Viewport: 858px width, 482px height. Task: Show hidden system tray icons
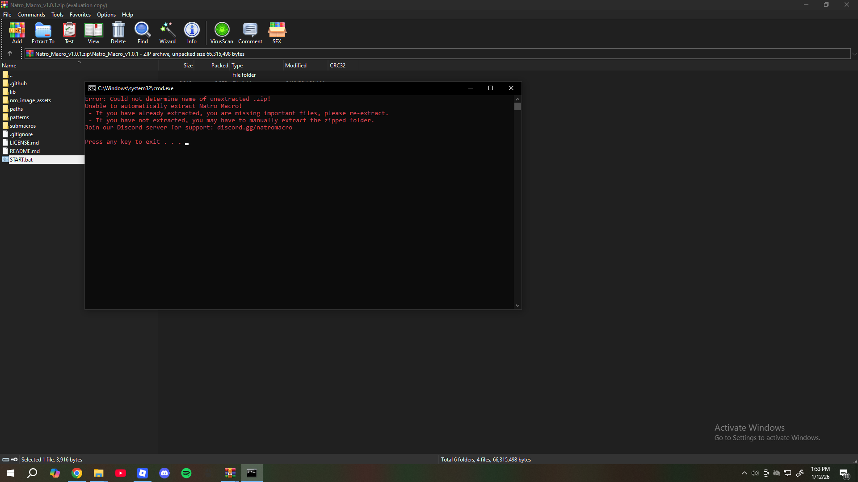tap(744, 473)
